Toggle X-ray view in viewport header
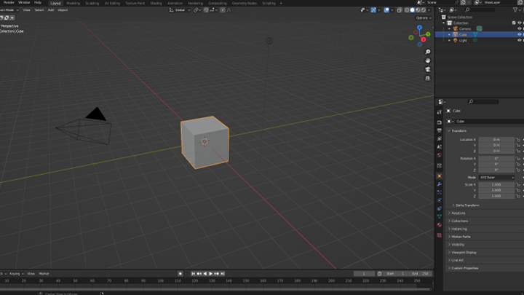The height and width of the screenshot is (295, 524). tap(400, 10)
